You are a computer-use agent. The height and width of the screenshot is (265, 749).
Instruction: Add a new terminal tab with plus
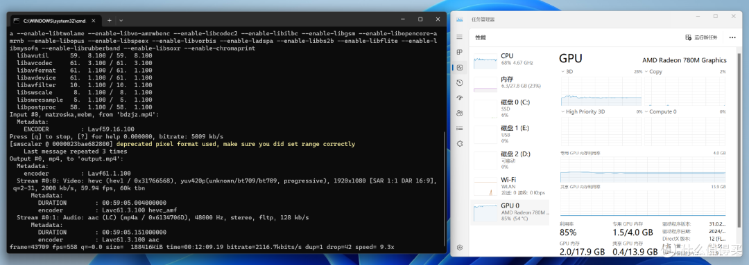pos(109,20)
